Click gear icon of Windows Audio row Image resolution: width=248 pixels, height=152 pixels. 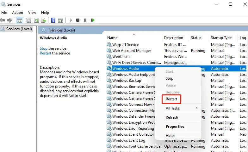point(109,69)
